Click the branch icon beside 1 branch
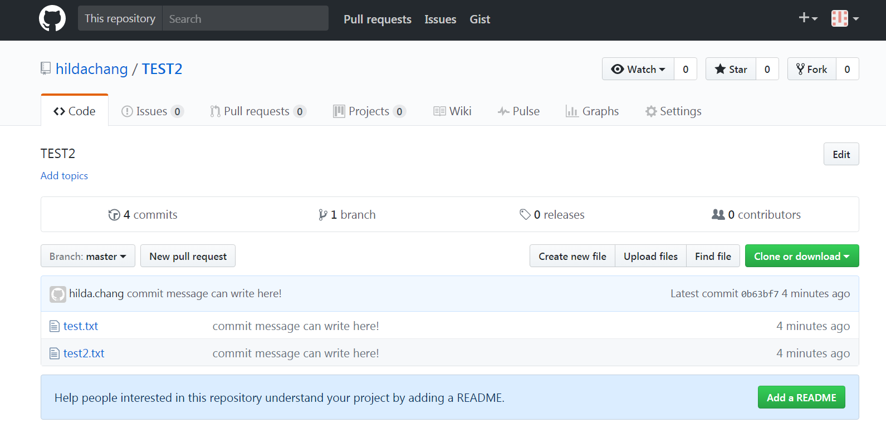886x438 pixels. tap(322, 215)
